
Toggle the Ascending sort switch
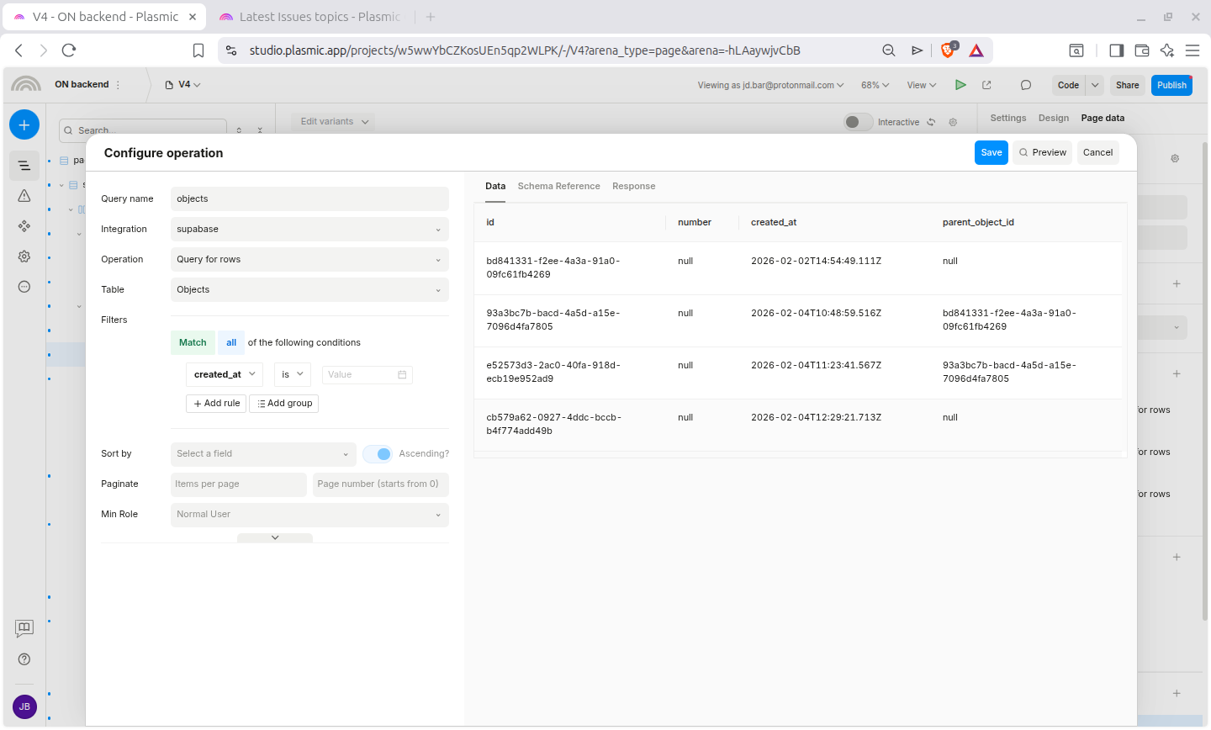378,454
